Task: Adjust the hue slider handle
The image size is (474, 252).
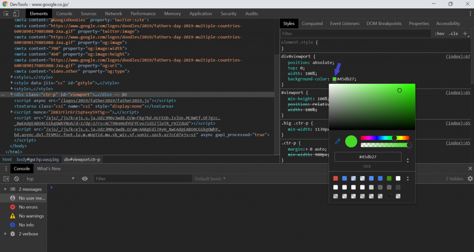Action: click(x=394, y=138)
